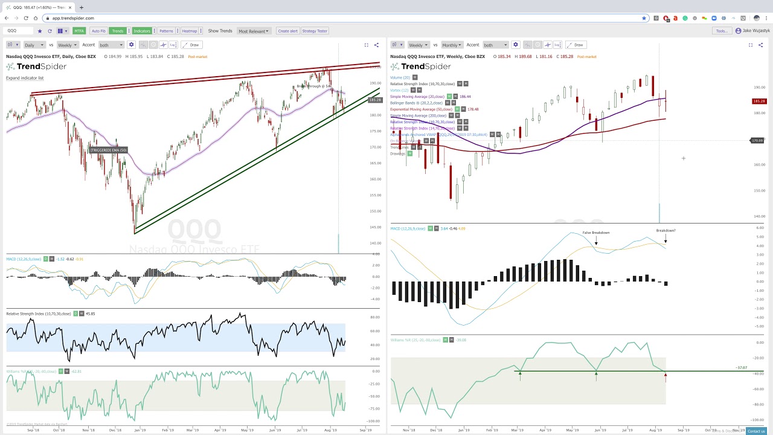This screenshot has height=435, width=773.
Task: Select the QQQ browser tab
Action: [37, 7]
